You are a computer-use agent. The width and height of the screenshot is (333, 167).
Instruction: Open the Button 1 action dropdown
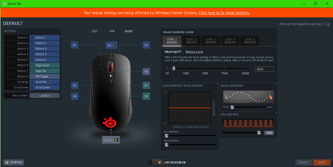click(x=45, y=38)
